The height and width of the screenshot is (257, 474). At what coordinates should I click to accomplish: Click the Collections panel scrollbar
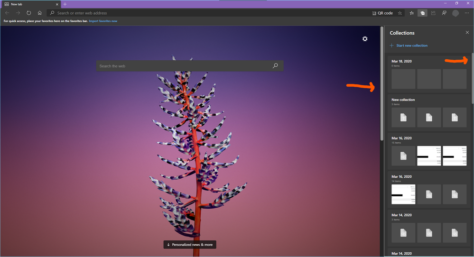point(473,79)
